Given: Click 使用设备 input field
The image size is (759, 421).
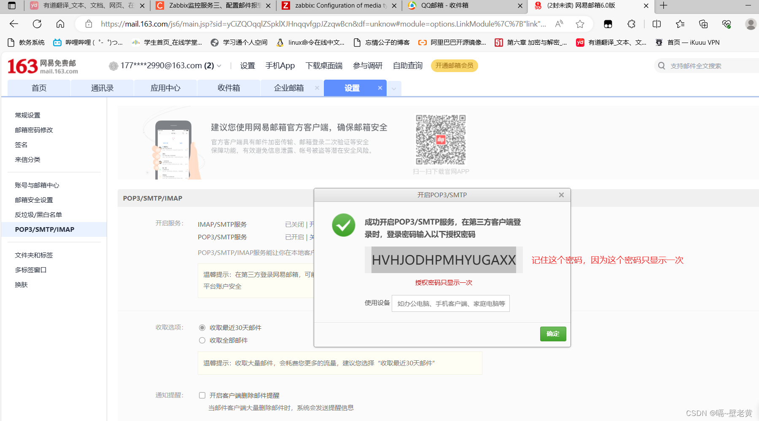Looking at the screenshot, I should (x=450, y=303).
